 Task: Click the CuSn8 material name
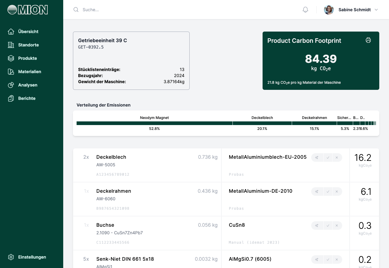point(237,225)
